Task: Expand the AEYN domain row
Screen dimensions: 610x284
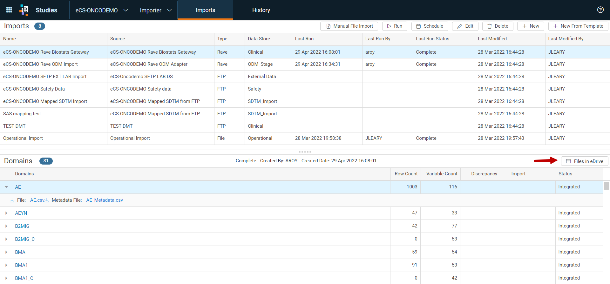Action: click(6, 213)
